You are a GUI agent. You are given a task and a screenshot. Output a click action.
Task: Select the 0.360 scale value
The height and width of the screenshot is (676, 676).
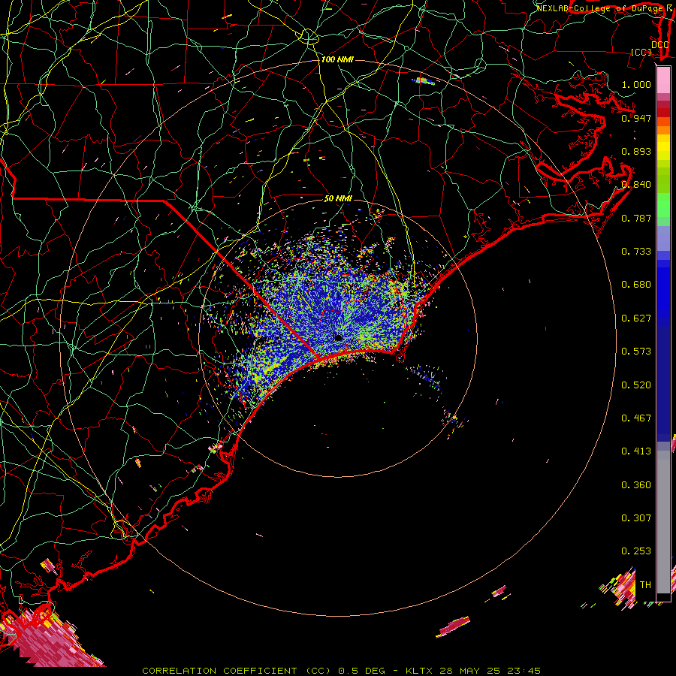[636, 485]
